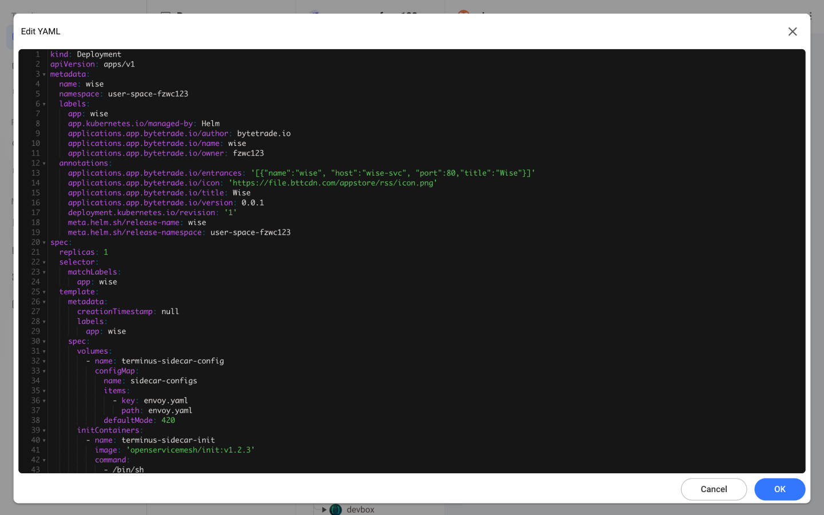824x515 pixels.
Task: Dismiss the editor with the Cancel button
Action: (x=714, y=489)
